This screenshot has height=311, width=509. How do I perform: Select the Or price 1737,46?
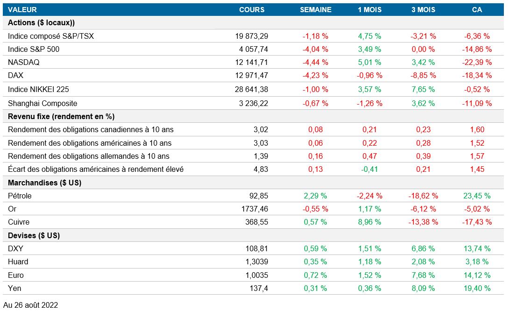[256, 209]
